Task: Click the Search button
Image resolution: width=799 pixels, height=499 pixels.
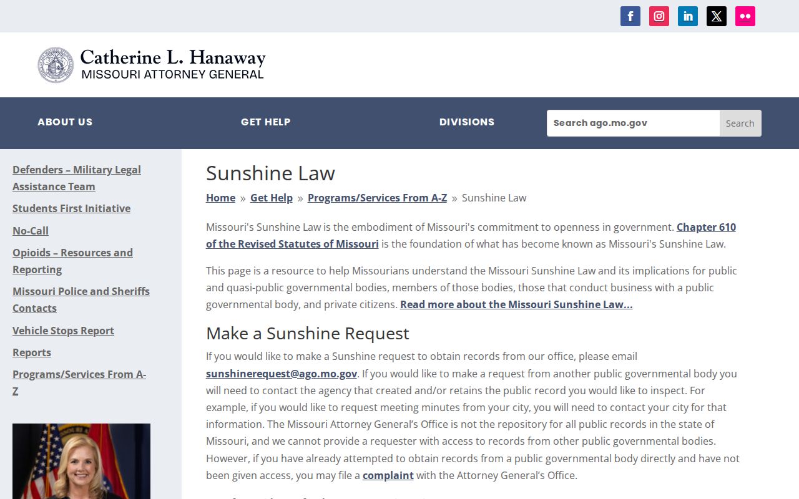Action: pos(740,123)
